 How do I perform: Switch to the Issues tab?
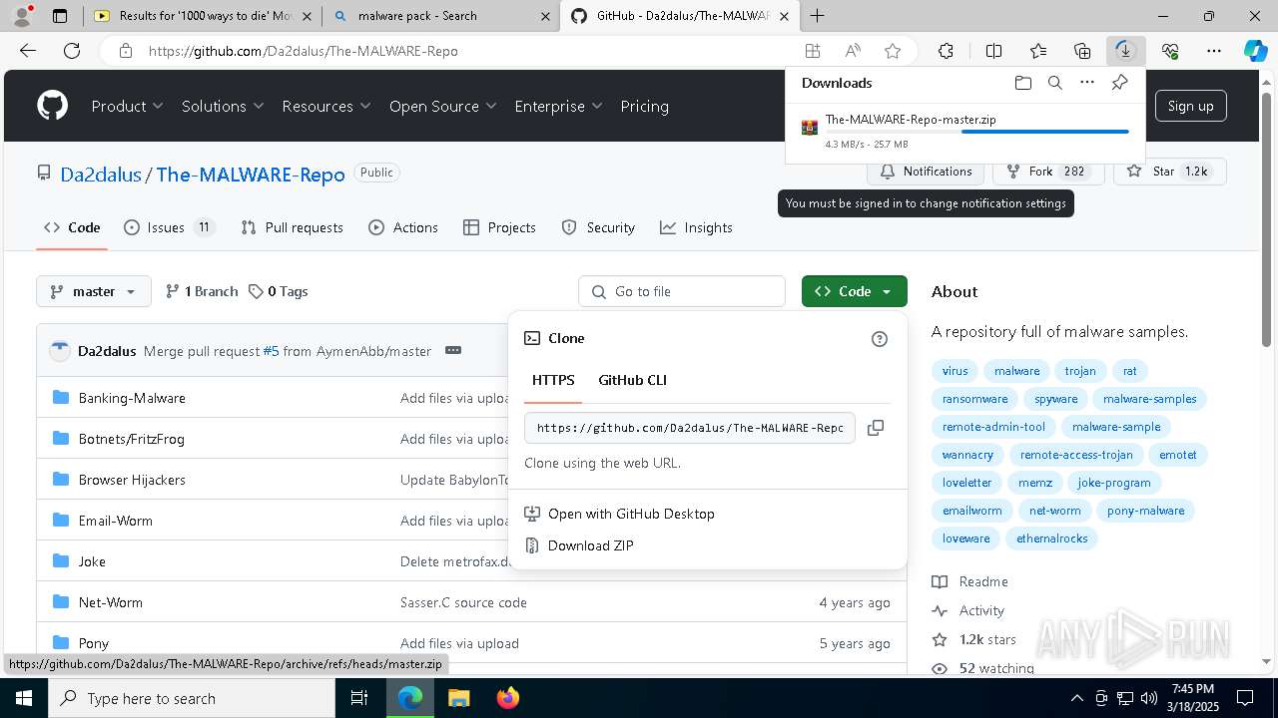[169, 227]
